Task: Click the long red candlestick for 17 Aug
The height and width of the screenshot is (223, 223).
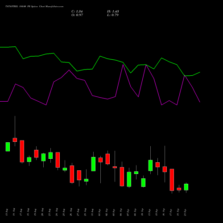Action: pyautogui.click(x=22, y=151)
